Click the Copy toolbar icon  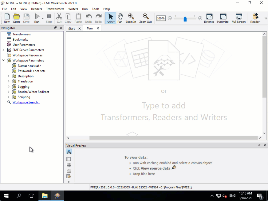coord(68,18)
